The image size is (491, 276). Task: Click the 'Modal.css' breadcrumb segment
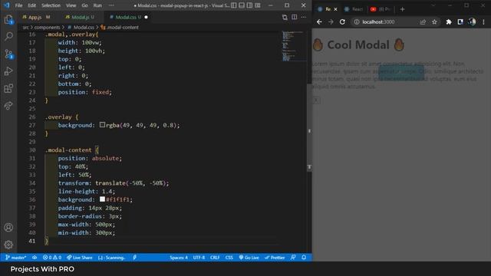point(84,28)
